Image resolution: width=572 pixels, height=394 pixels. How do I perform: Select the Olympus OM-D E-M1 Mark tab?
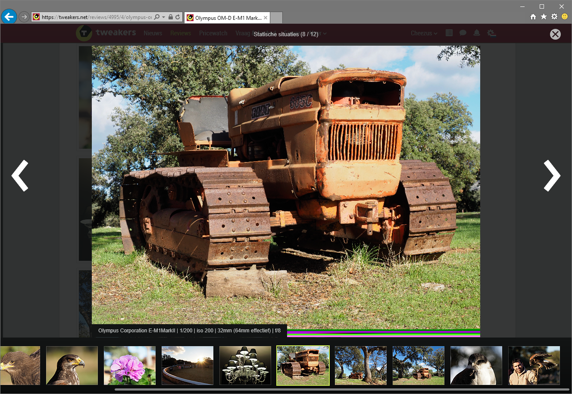click(227, 18)
